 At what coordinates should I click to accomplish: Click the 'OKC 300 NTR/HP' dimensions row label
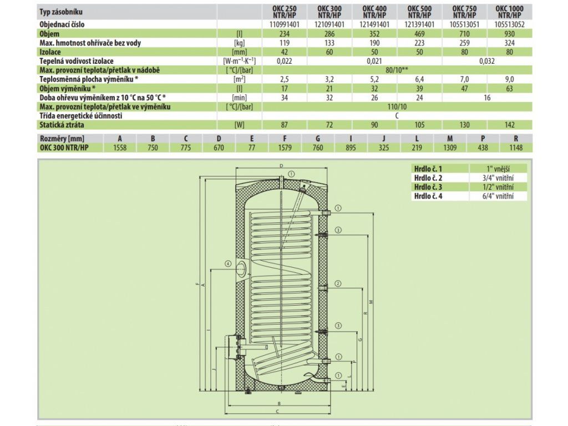64,148
